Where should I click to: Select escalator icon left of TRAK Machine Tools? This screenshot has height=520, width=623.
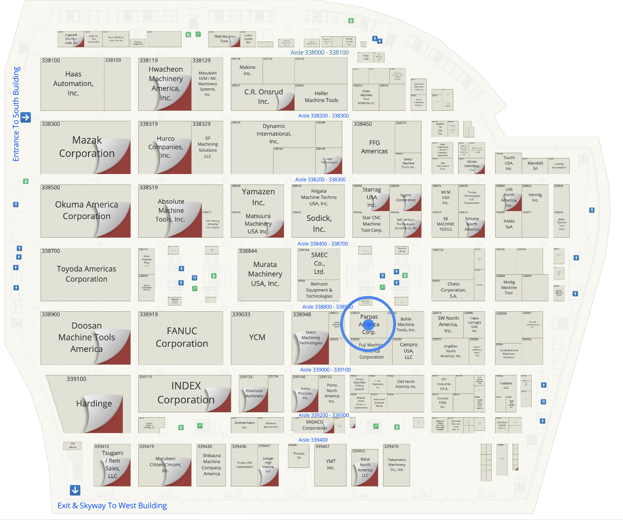coord(198,34)
